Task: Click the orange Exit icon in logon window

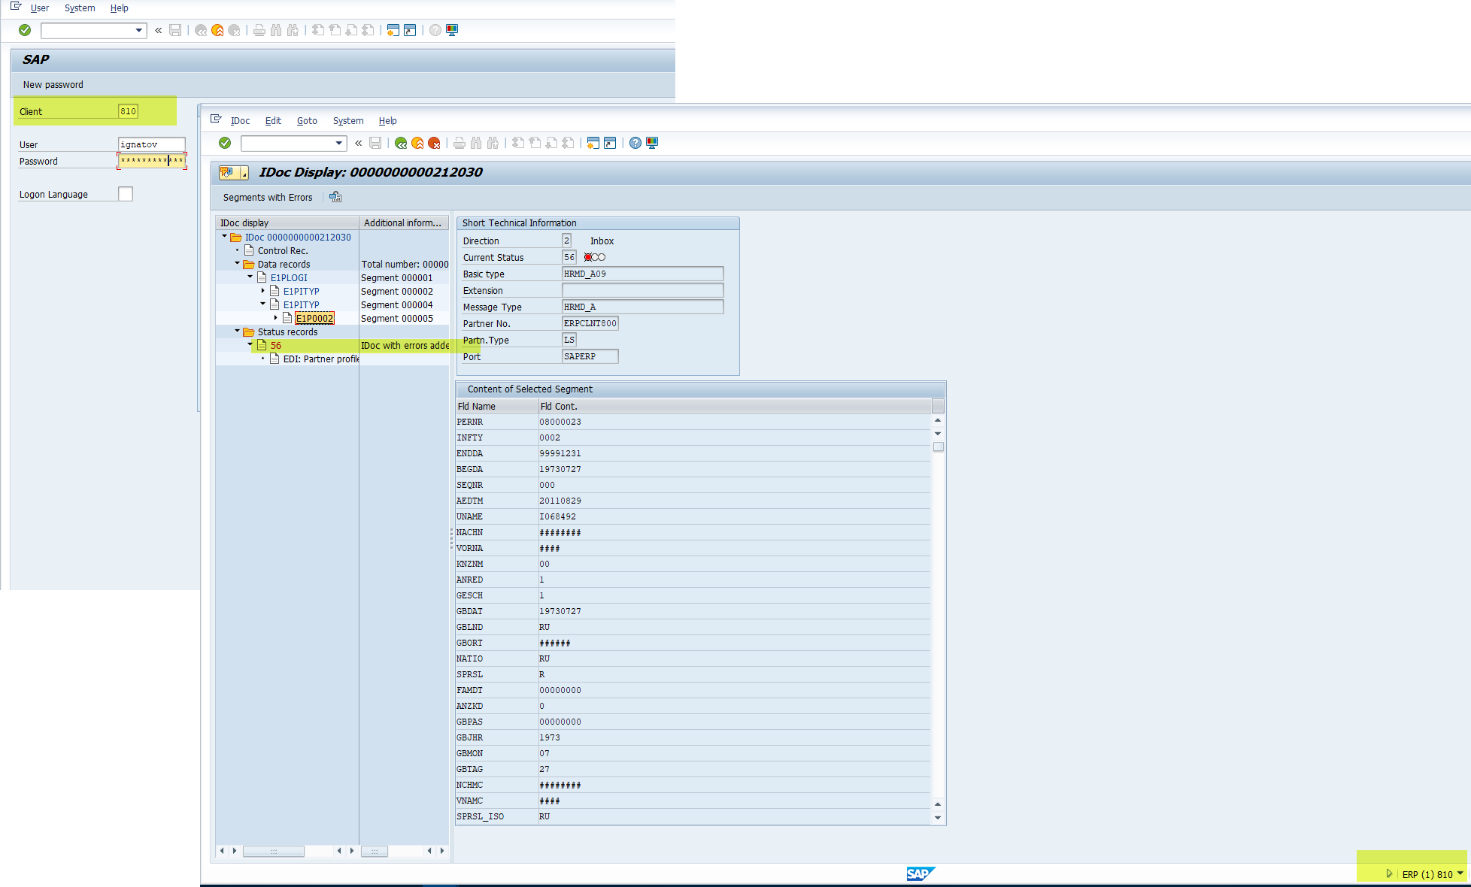Action: [x=217, y=30]
